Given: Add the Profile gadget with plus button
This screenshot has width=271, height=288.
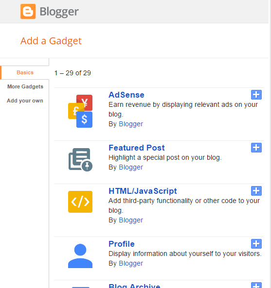Looking at the screenshot, I should click(256, 244).
